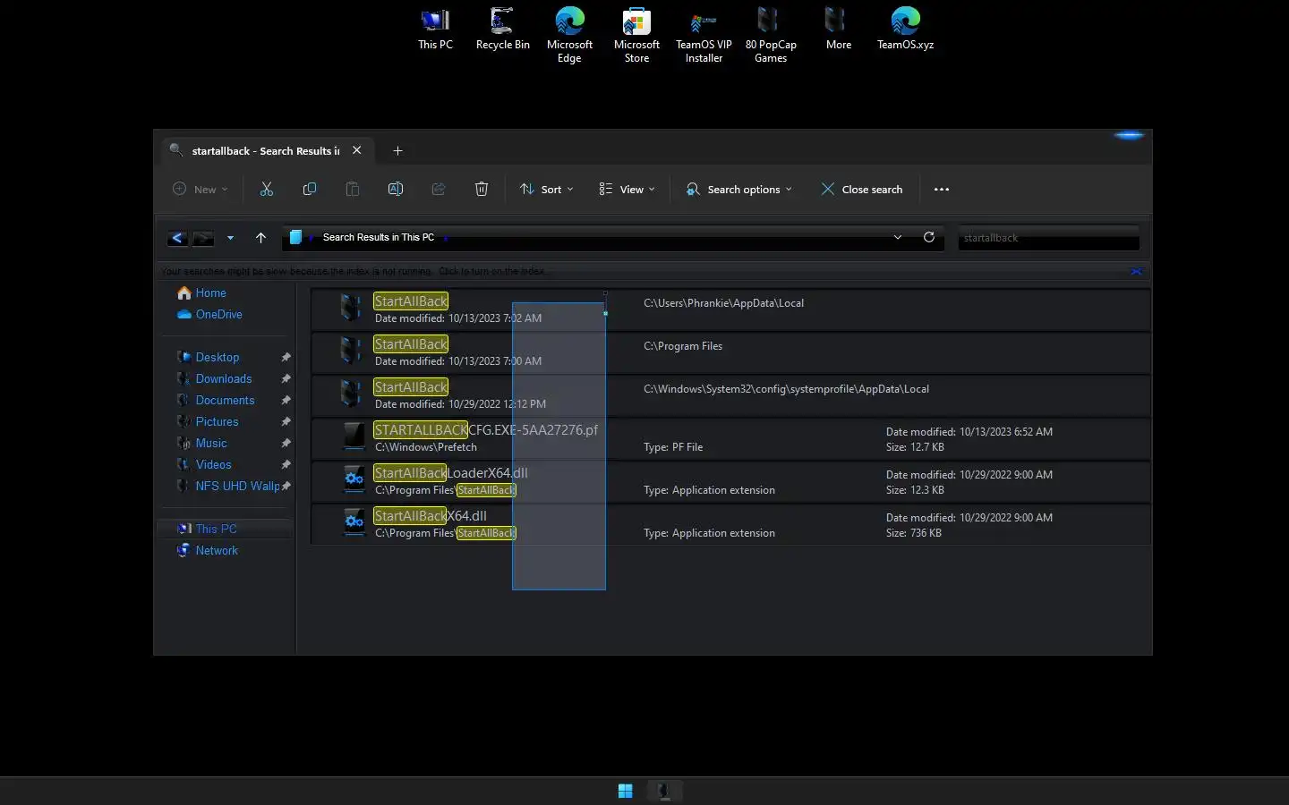This screenshot has height=805, width=1289.
Task: Click the Share icon in toolbar
Action: (439, 189)
